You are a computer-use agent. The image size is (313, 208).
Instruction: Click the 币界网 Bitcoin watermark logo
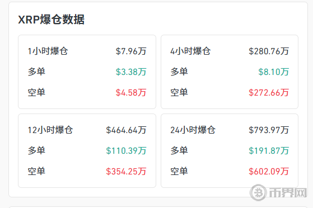(x=278, y=193)
